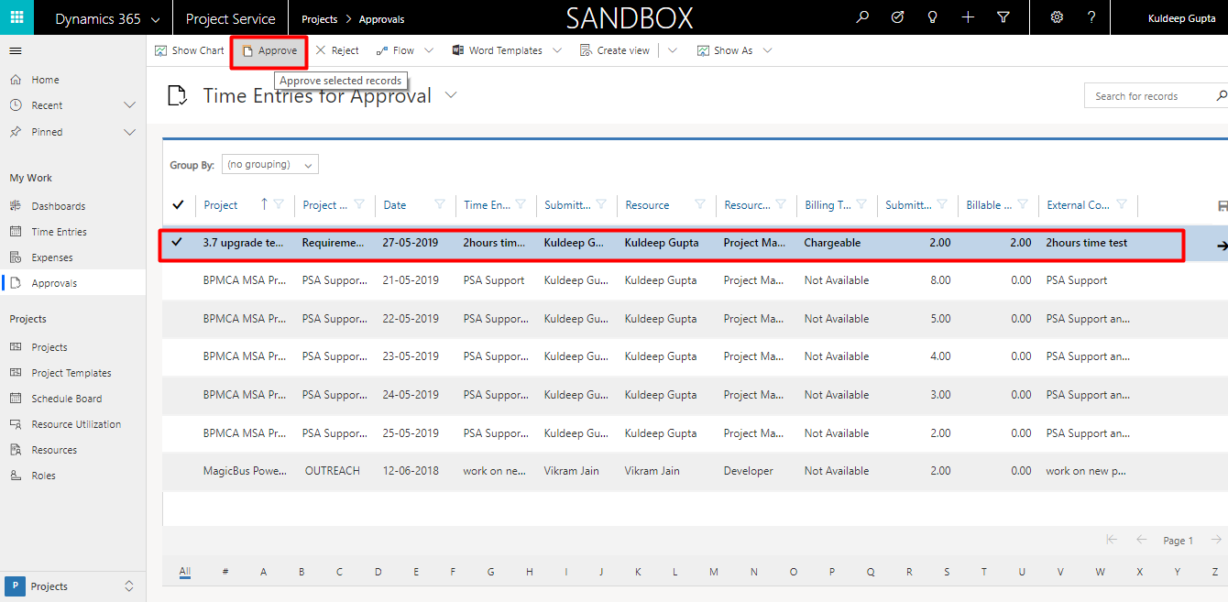Viewport: 1228px width, 602px height.
Task: Open the Date column filter
Action: [440, 205]
